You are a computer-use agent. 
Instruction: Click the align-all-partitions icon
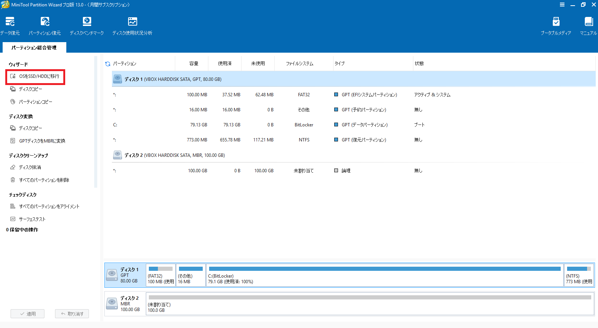click(13, 206)
